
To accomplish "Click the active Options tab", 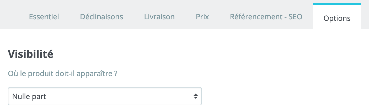I will point(337,18).
